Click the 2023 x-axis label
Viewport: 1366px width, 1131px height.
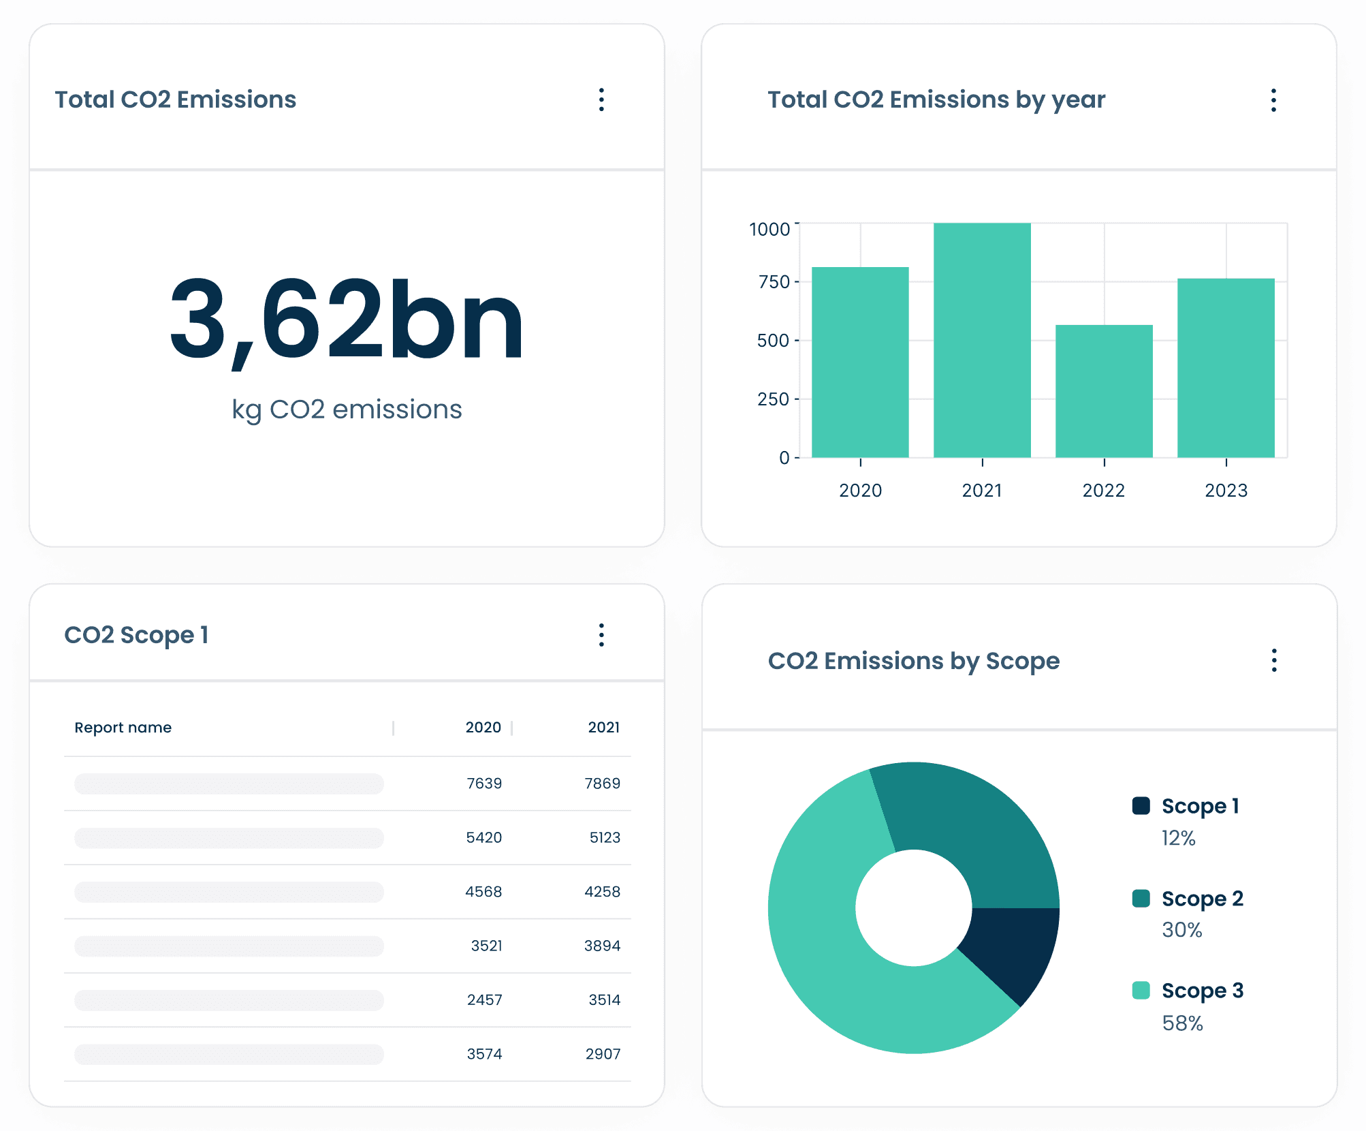[1226, 491]
